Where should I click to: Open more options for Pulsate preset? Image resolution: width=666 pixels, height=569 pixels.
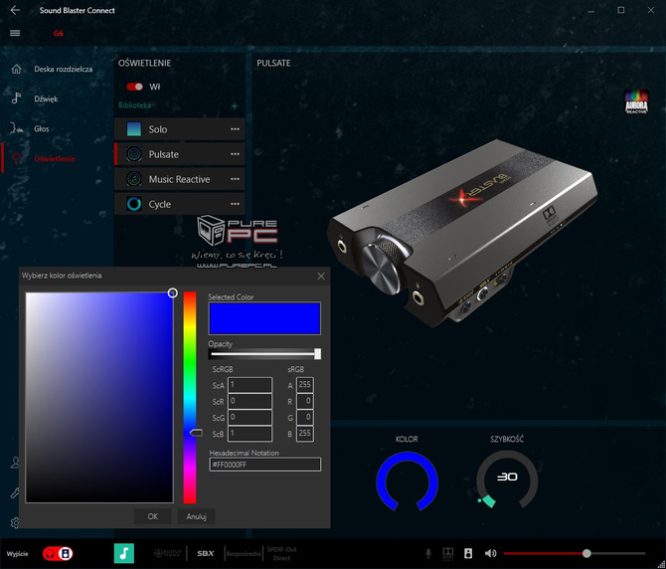coord(235,154)
